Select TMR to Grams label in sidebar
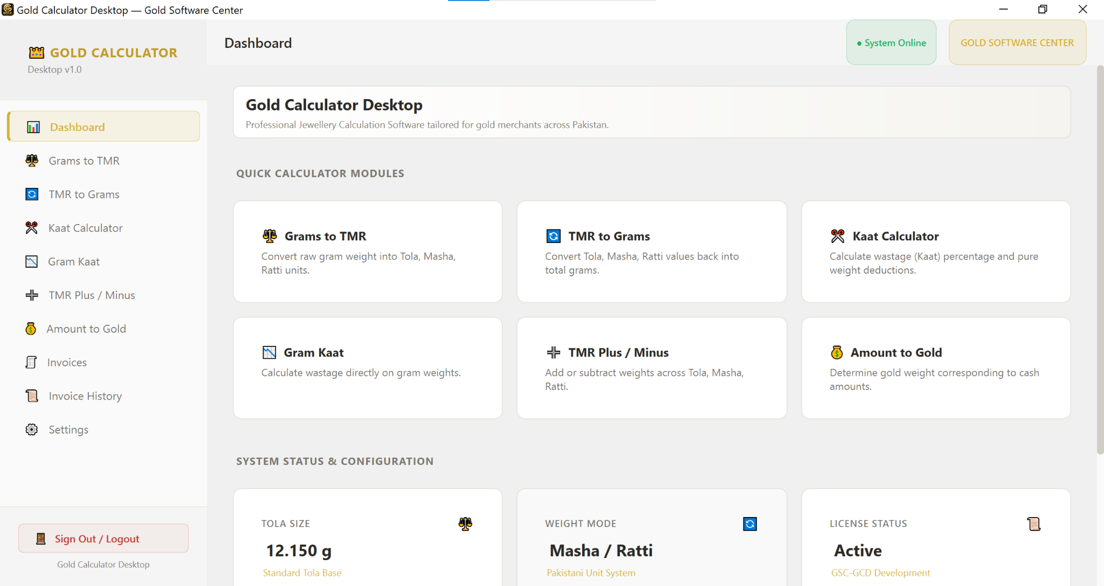1104x586 pixels. pyautogui.click(x=84, y=194)
